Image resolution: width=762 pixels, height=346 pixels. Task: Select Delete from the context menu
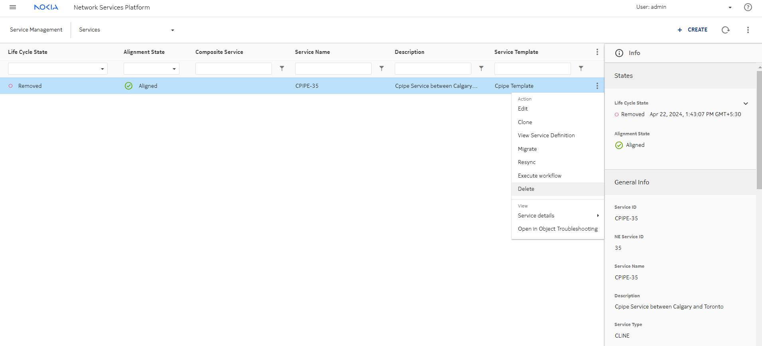pyautogui.click(x=526, y=189)
